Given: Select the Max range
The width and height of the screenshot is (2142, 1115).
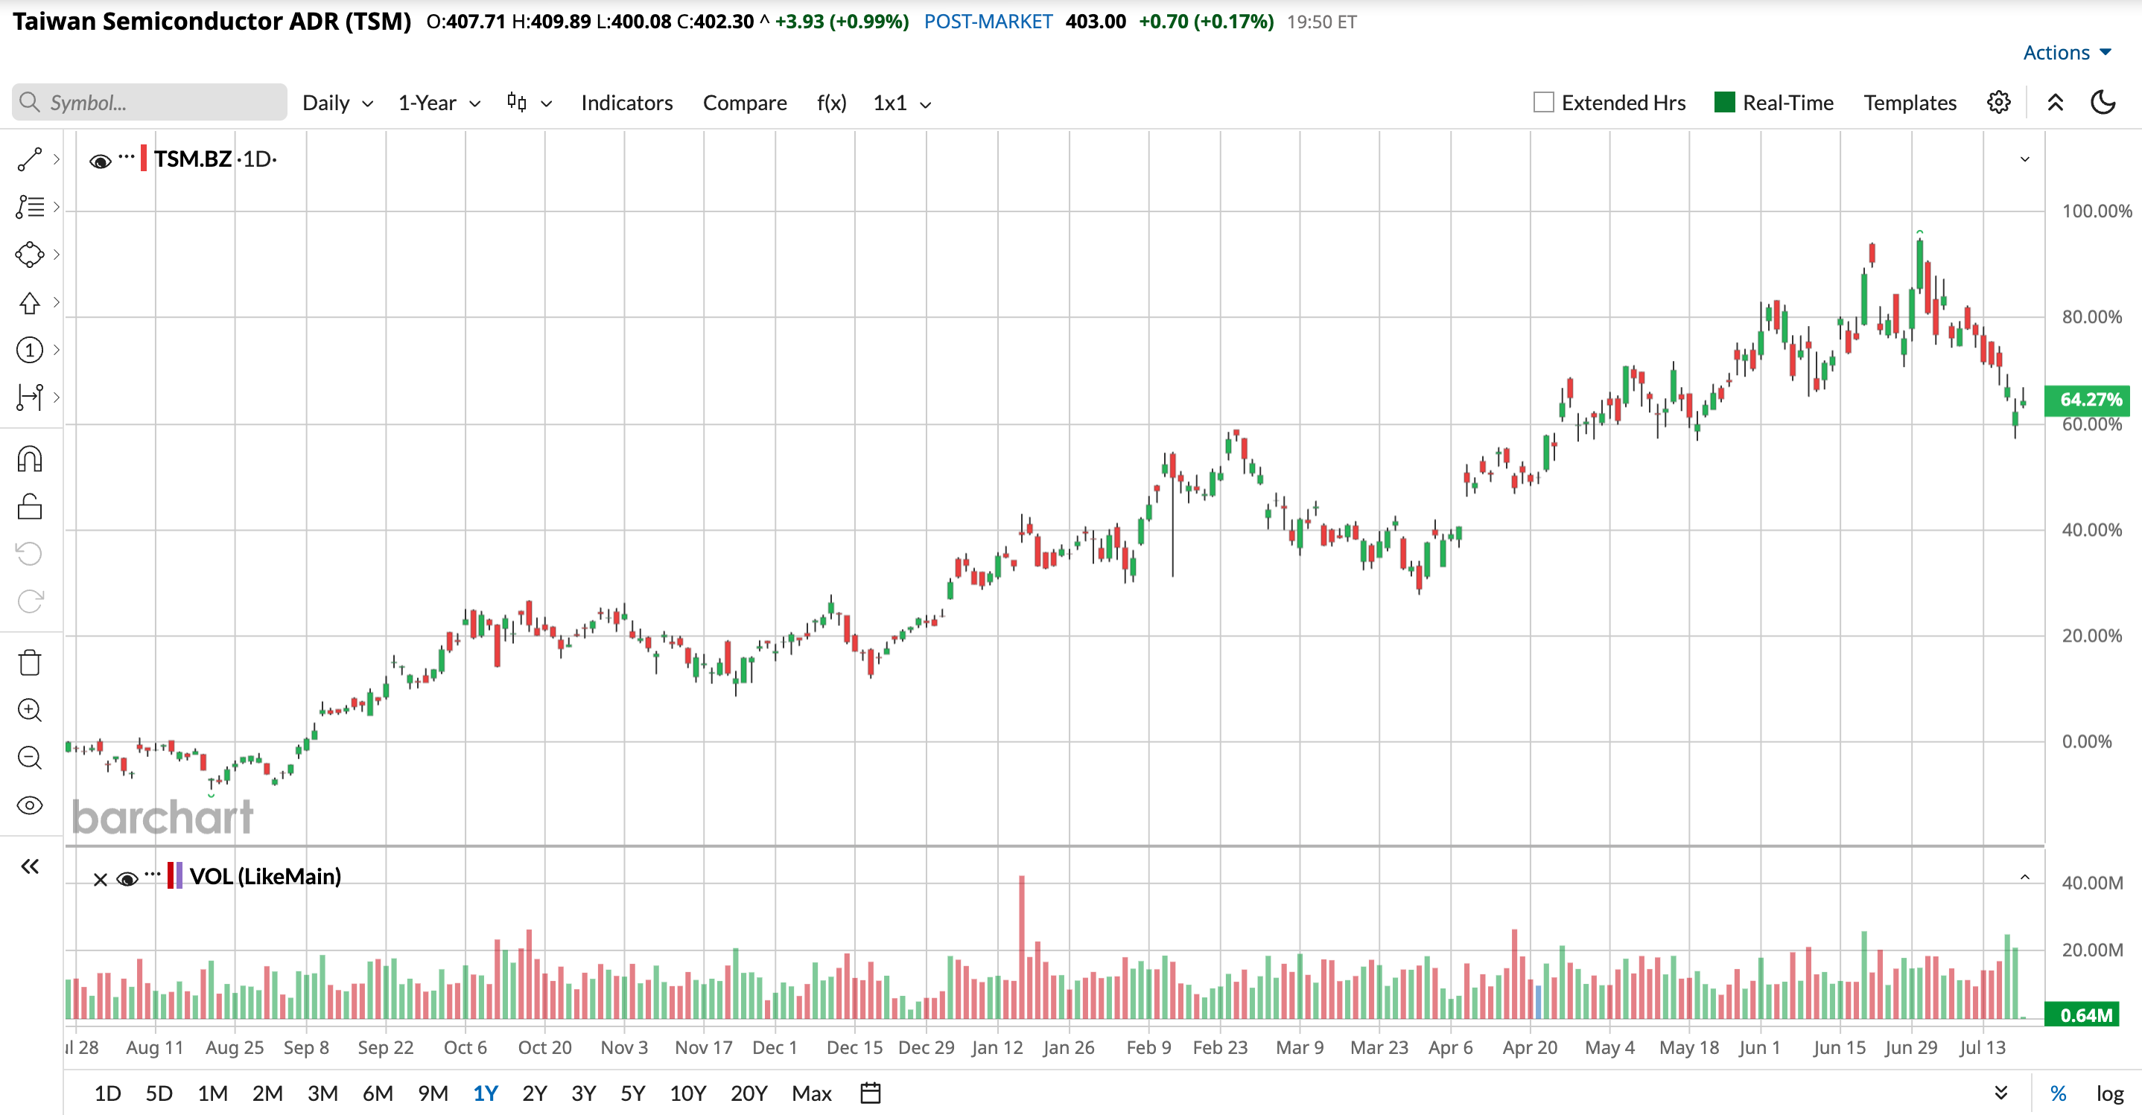Looking at the screenshot, I should (812, 1093).
